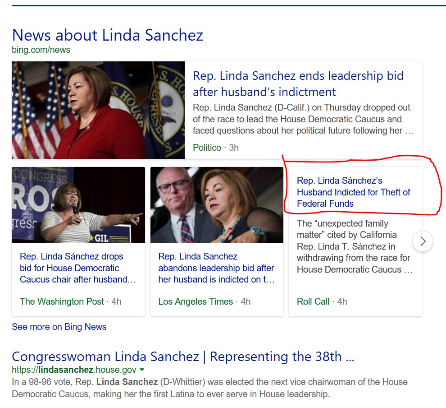The width and height of the screenshot is (446, 408).
Task: Click The Washington Post source name
Action: tap(62, 301)
